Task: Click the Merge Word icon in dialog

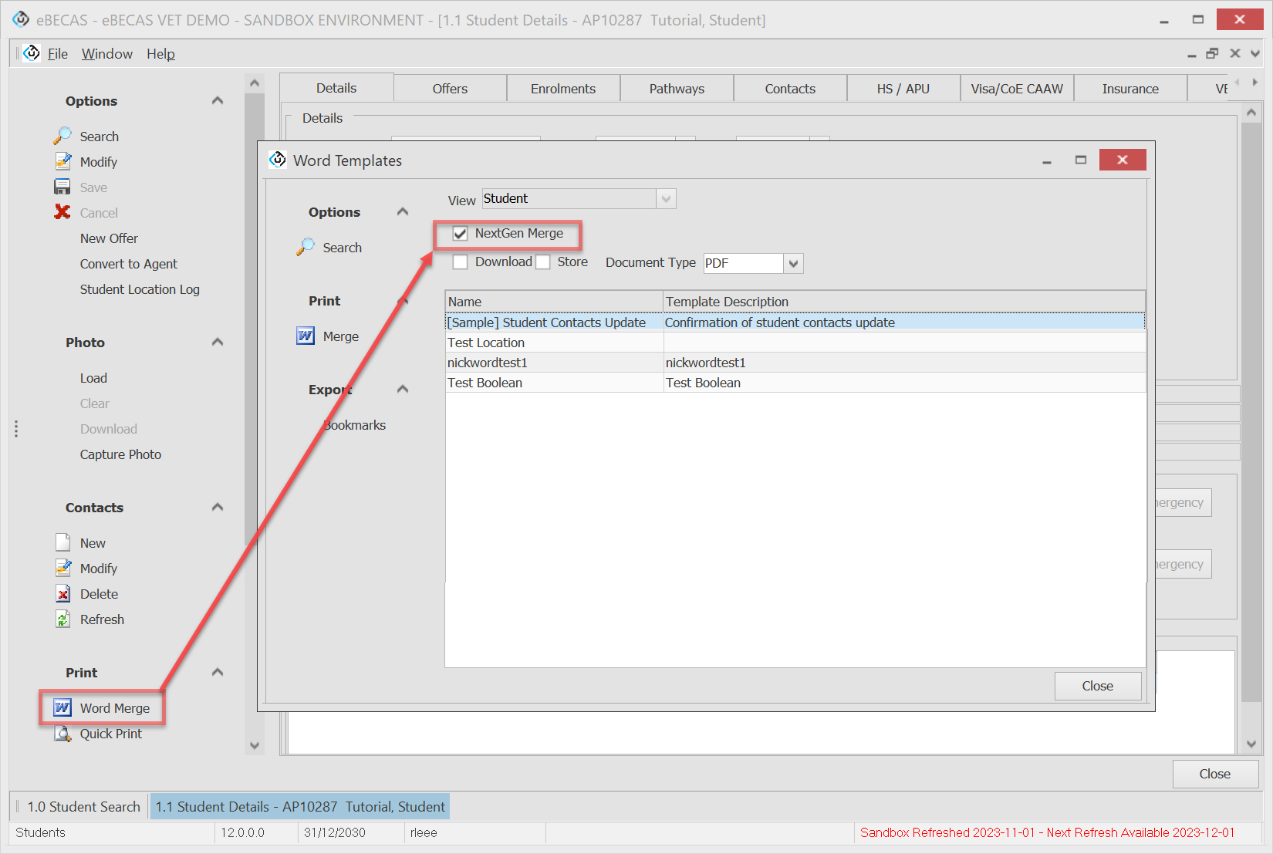Action: (x=306, y=336)
